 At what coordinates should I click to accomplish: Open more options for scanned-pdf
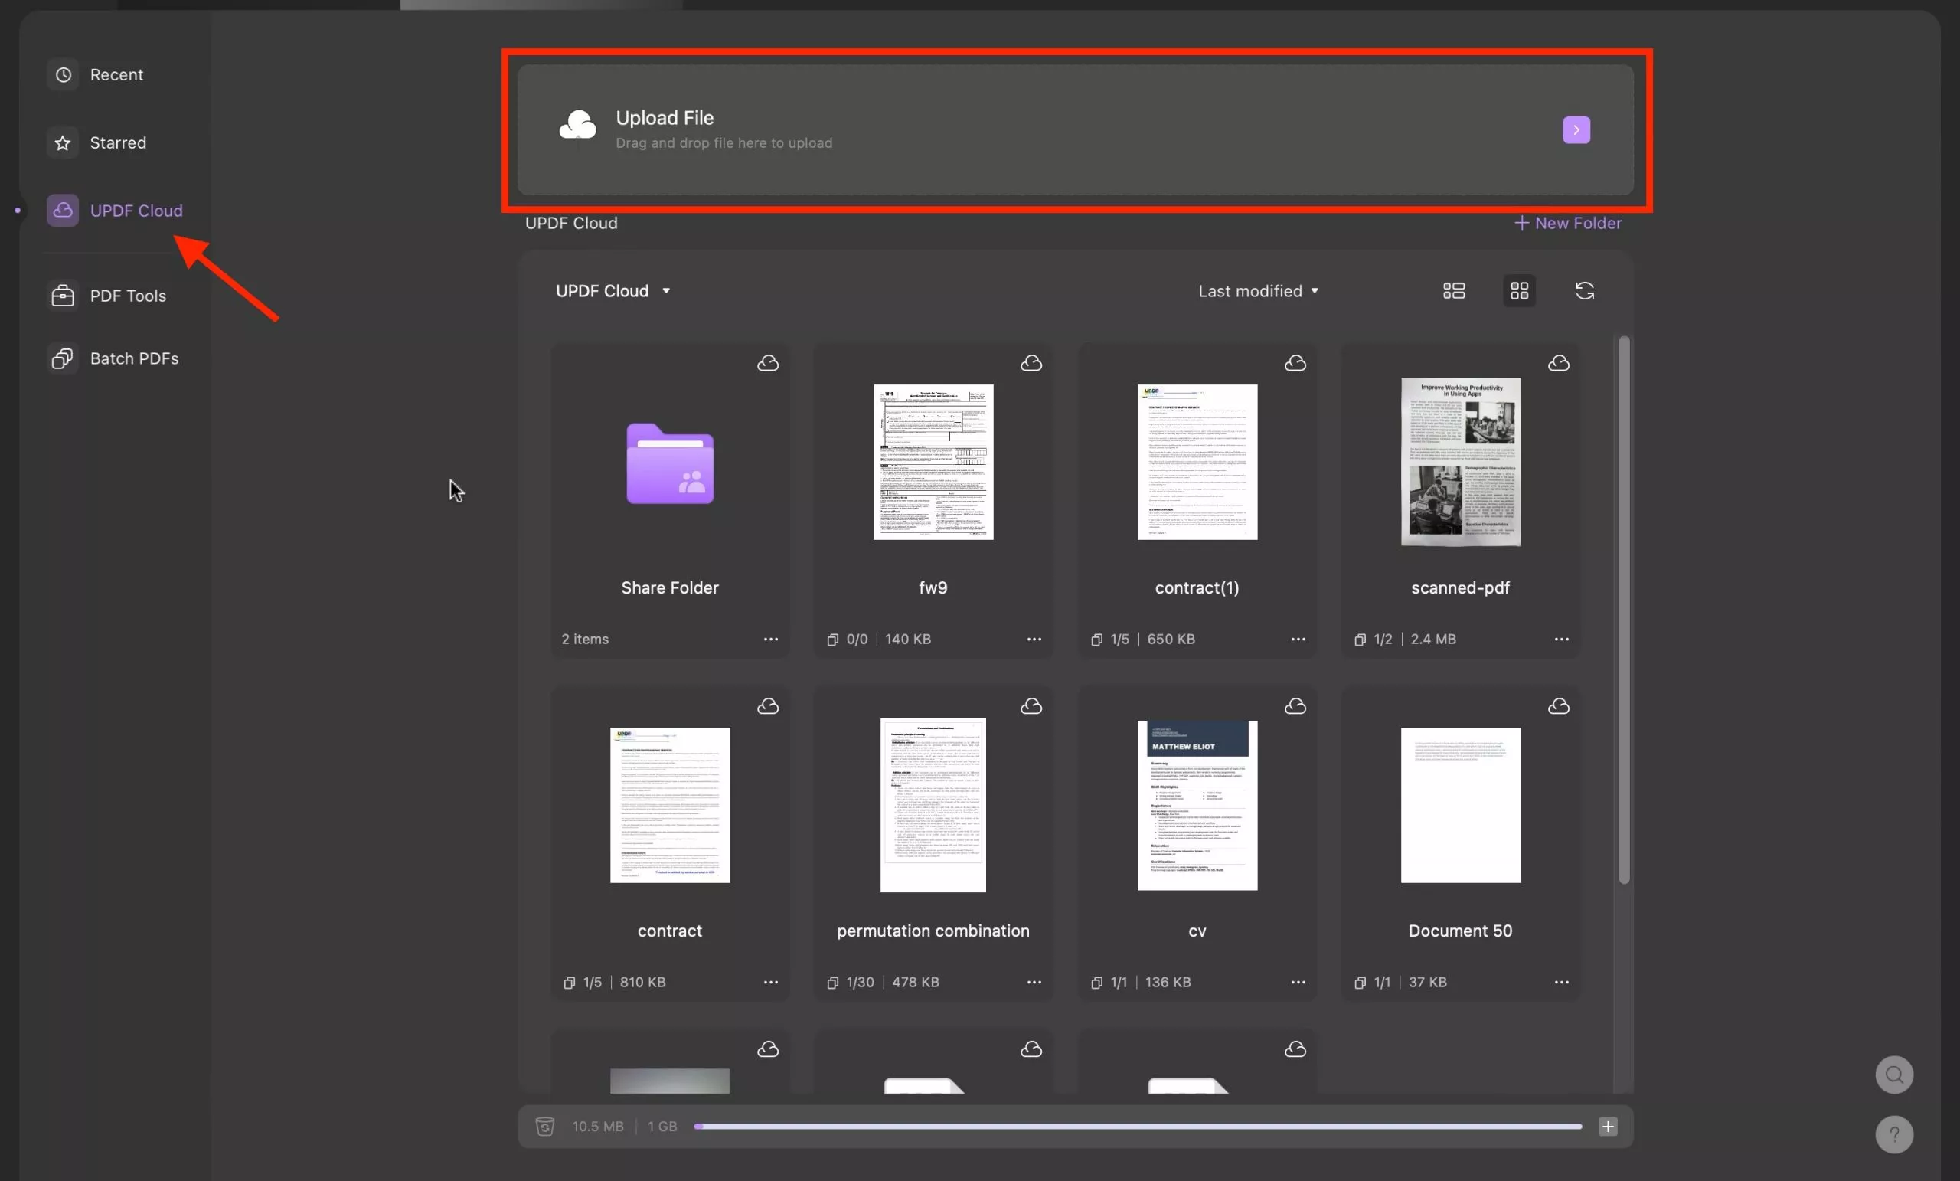click(x=1560, y=639)
